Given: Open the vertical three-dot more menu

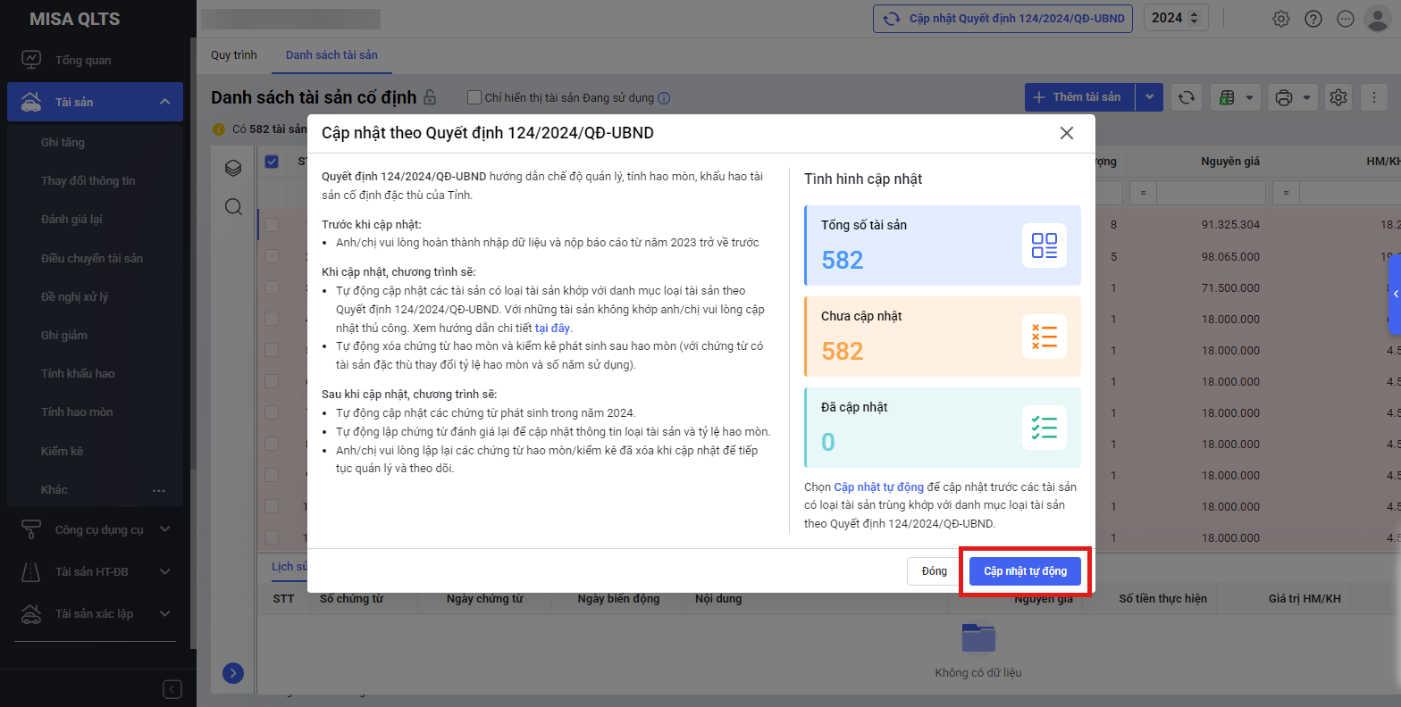Looking at the screenshot, I should pyautogui.click(x=1374, y=97).
